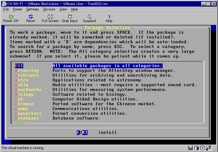
Task: Click 'Communications utilities.' text
Action: click(86, 109)
